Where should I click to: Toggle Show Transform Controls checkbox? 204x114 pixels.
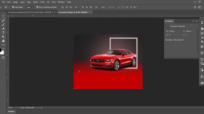click(37, 7)
